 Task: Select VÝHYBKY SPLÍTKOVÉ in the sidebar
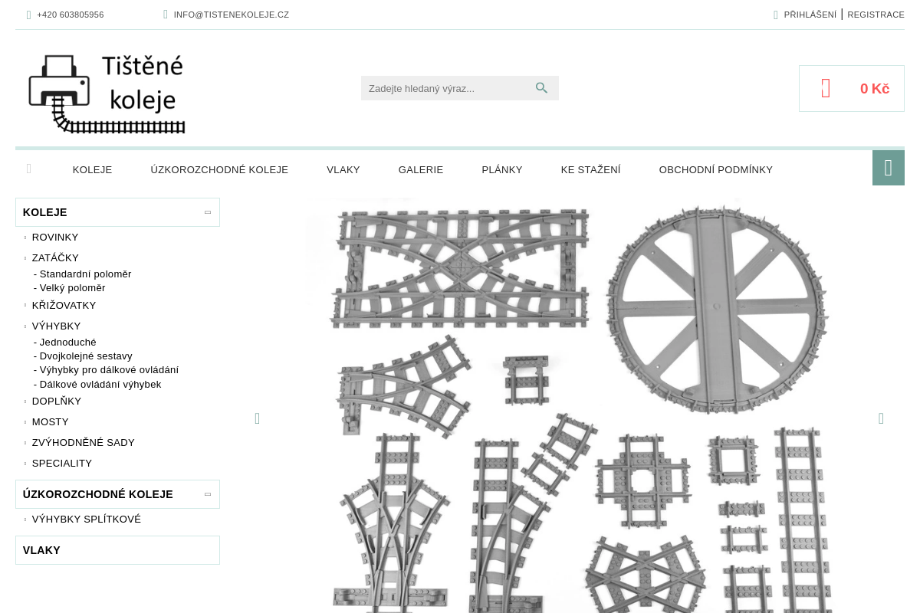(x=87, y=519)
